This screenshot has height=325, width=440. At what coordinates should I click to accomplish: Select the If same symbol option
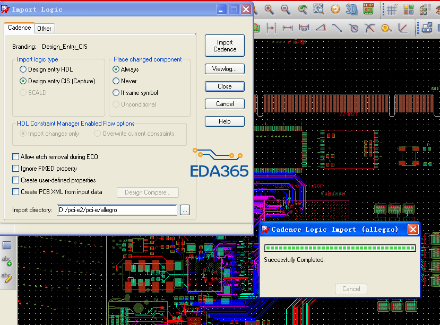(x=116, y=93)
